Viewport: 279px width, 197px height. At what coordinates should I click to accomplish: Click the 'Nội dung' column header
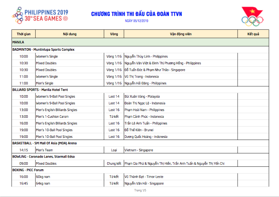[70, 34]
